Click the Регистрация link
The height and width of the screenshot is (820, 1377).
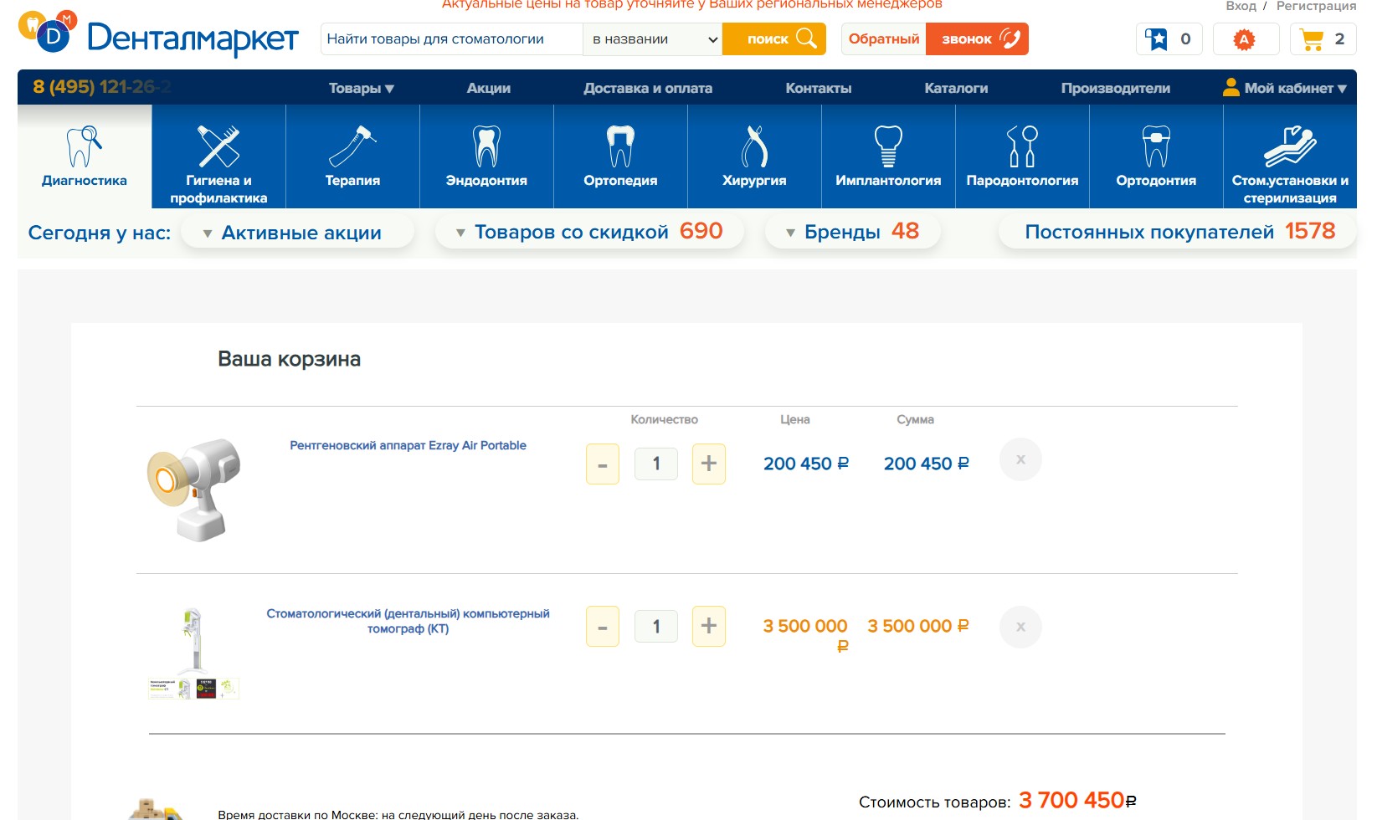pos(1316,6)
